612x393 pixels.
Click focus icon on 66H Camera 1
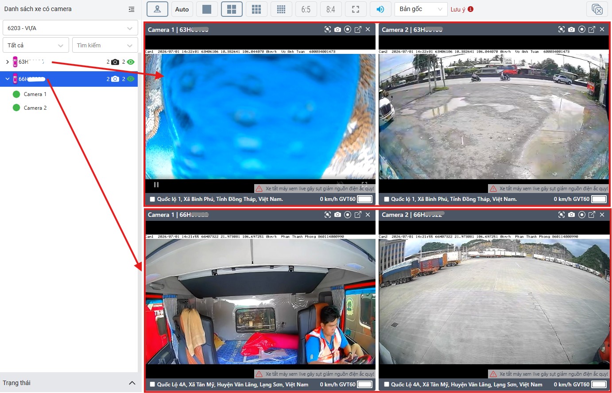point(328,215)
